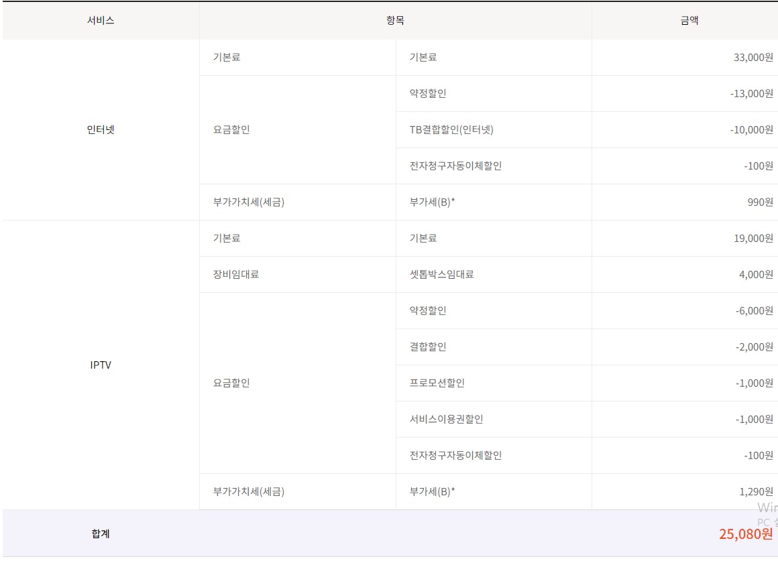Click the 금액 column header
Image resolution: width=778 pixels, height=561 pixels.
(x=689, y=21)
